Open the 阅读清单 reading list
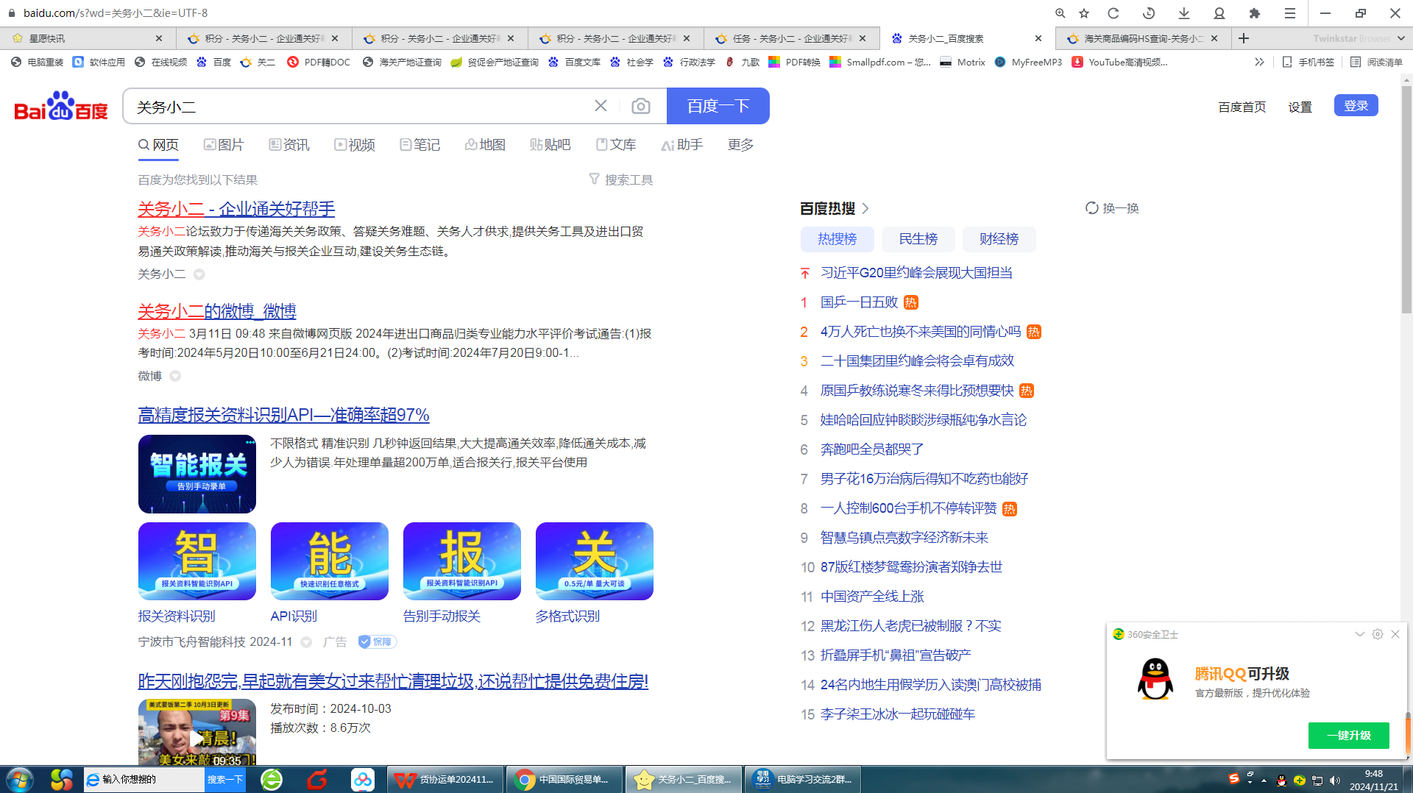Image resolution: width=1413 pixels, height=793 pixels. (x=1376, y=62)
